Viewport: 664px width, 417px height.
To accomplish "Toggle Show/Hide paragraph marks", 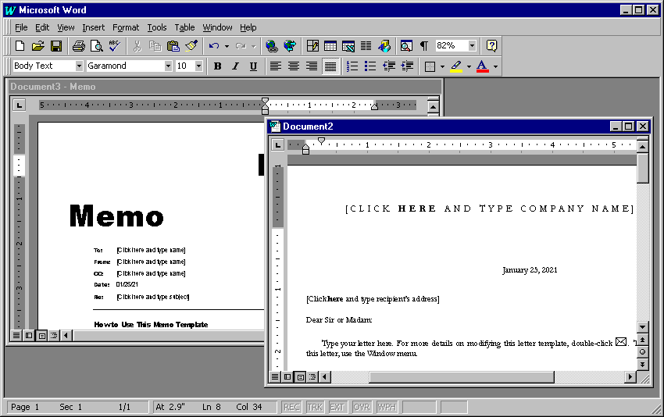I will coord(424,46).
